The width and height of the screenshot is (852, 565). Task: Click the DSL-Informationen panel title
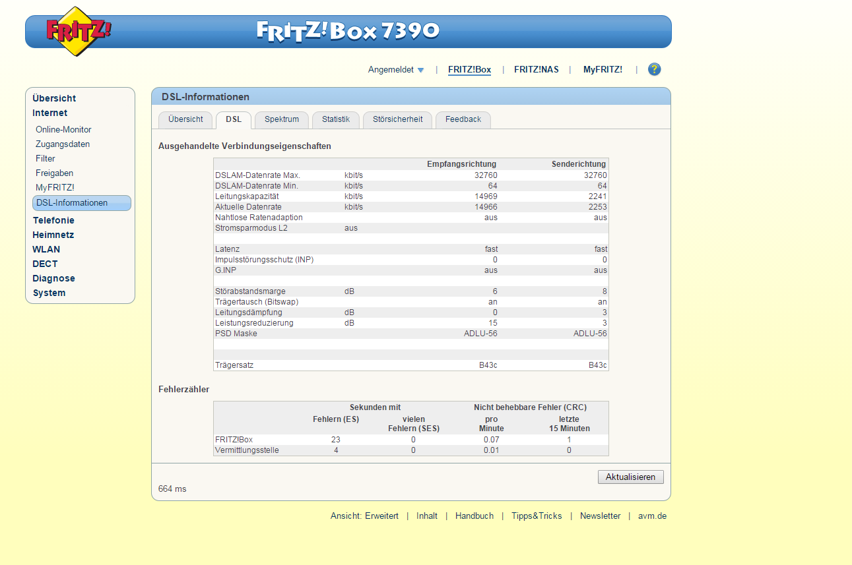(205, 97)
